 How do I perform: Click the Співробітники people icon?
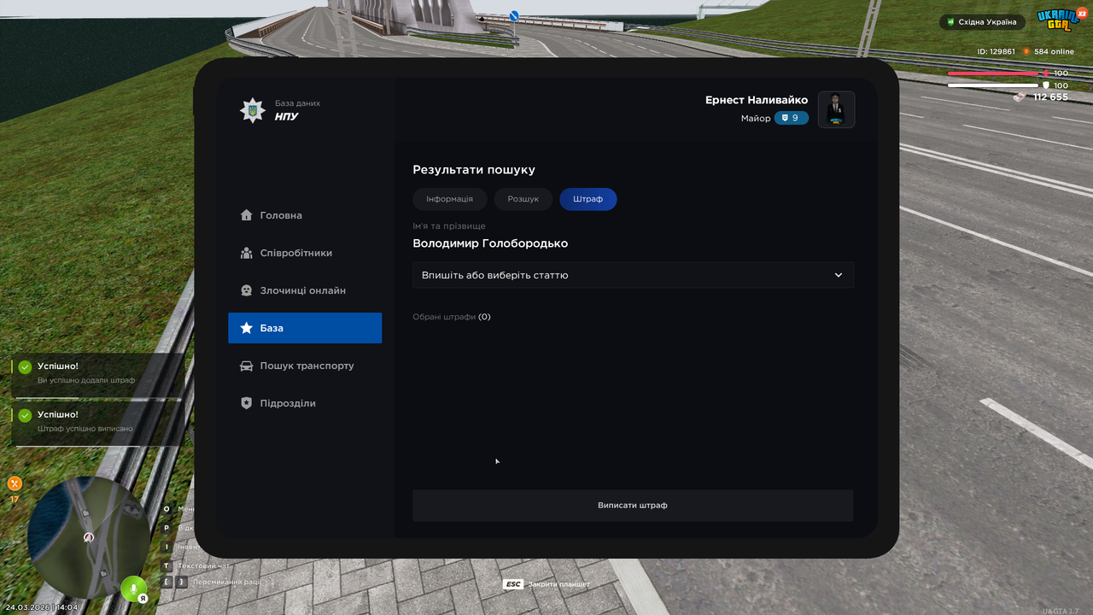pos(246,253)
